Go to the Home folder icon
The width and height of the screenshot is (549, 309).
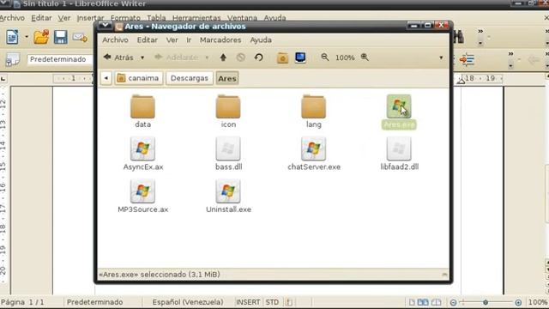282,58
